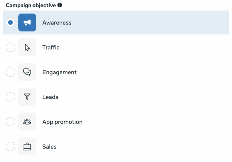
Task: Click the Traffic objective label
Action: coord(51,47)
